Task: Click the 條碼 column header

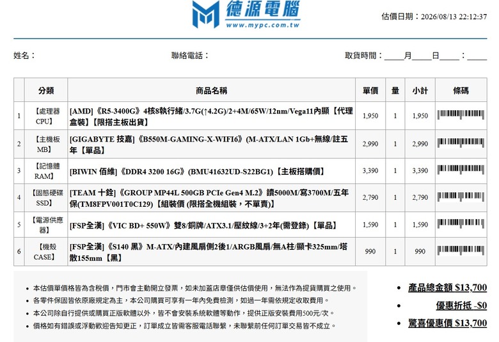Action: pyautogui.click(x=461, y=90)
